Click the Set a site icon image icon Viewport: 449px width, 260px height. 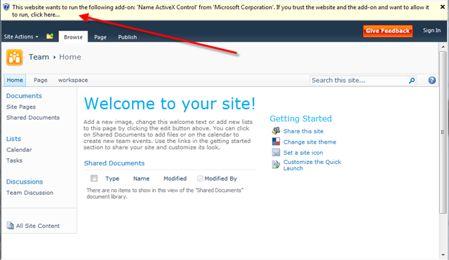276,152
